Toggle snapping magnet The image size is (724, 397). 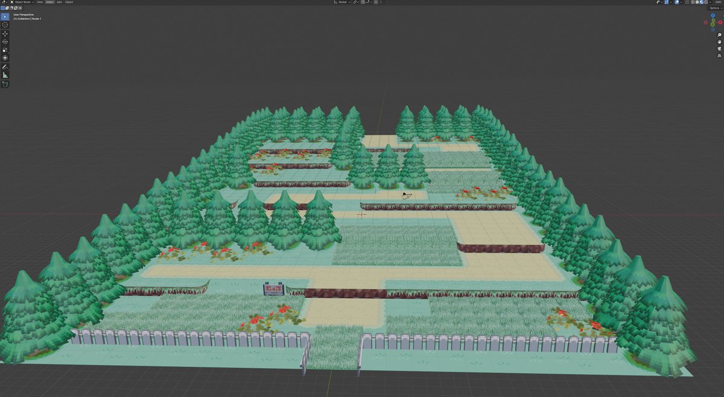(363, 2)
